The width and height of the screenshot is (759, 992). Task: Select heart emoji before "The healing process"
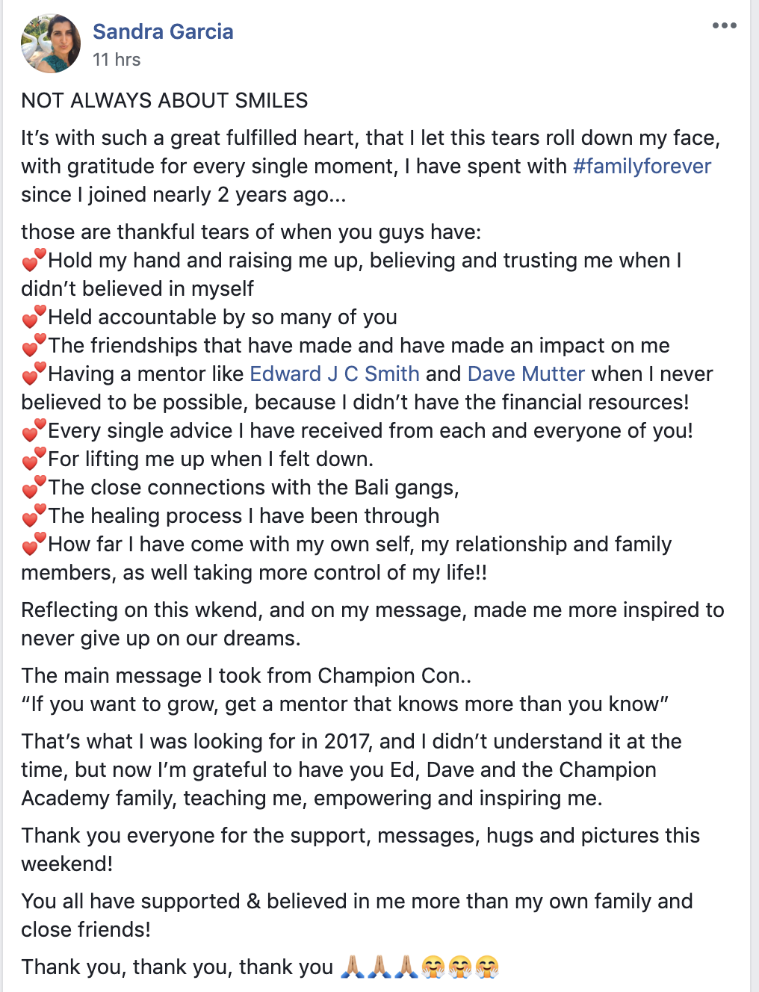(34, 515)
